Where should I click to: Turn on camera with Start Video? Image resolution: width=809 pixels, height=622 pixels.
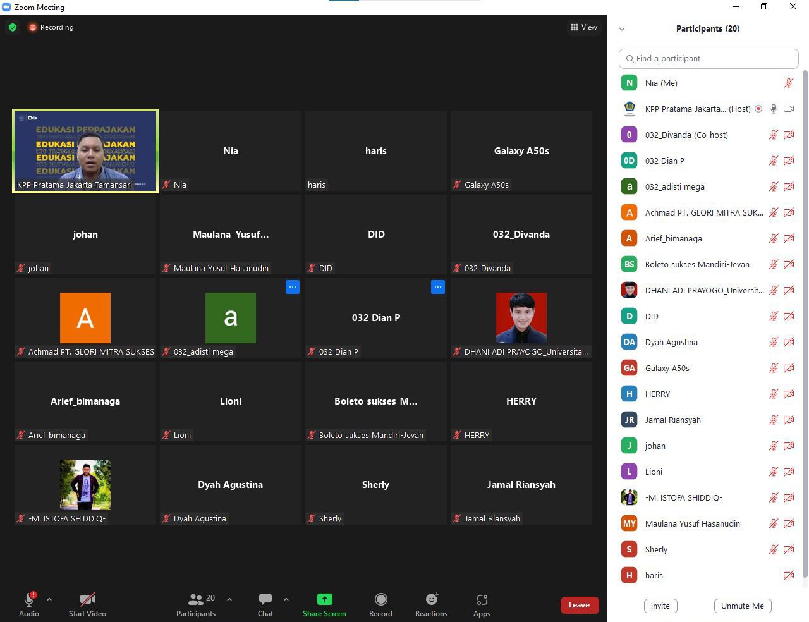(x=87, y=599)
